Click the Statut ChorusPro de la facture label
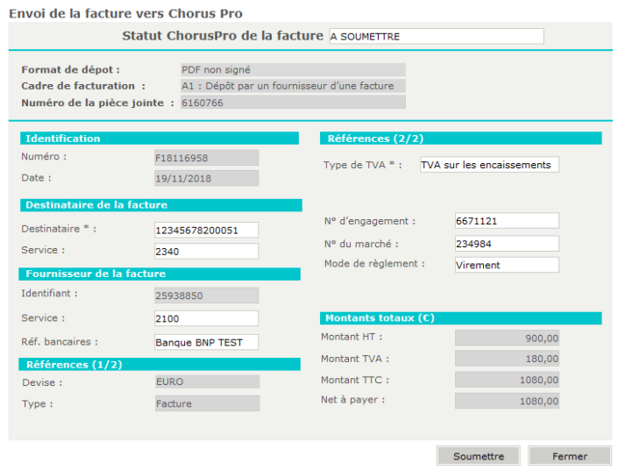This screenshot has width=618, height=470. coord(223,36)
